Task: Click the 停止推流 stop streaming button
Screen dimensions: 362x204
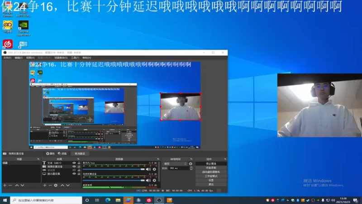Action: [211, 164]
